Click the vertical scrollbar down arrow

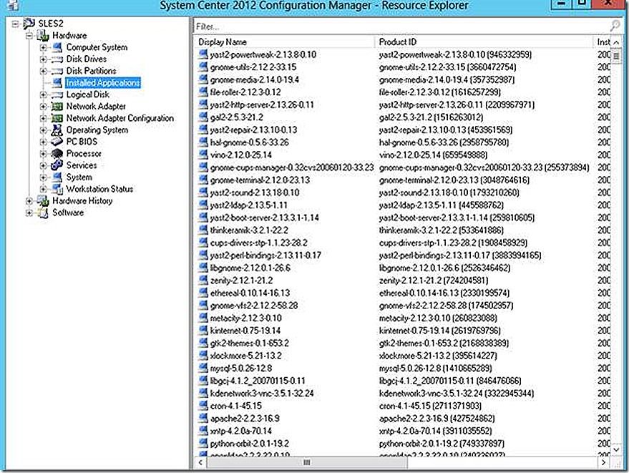617,450
